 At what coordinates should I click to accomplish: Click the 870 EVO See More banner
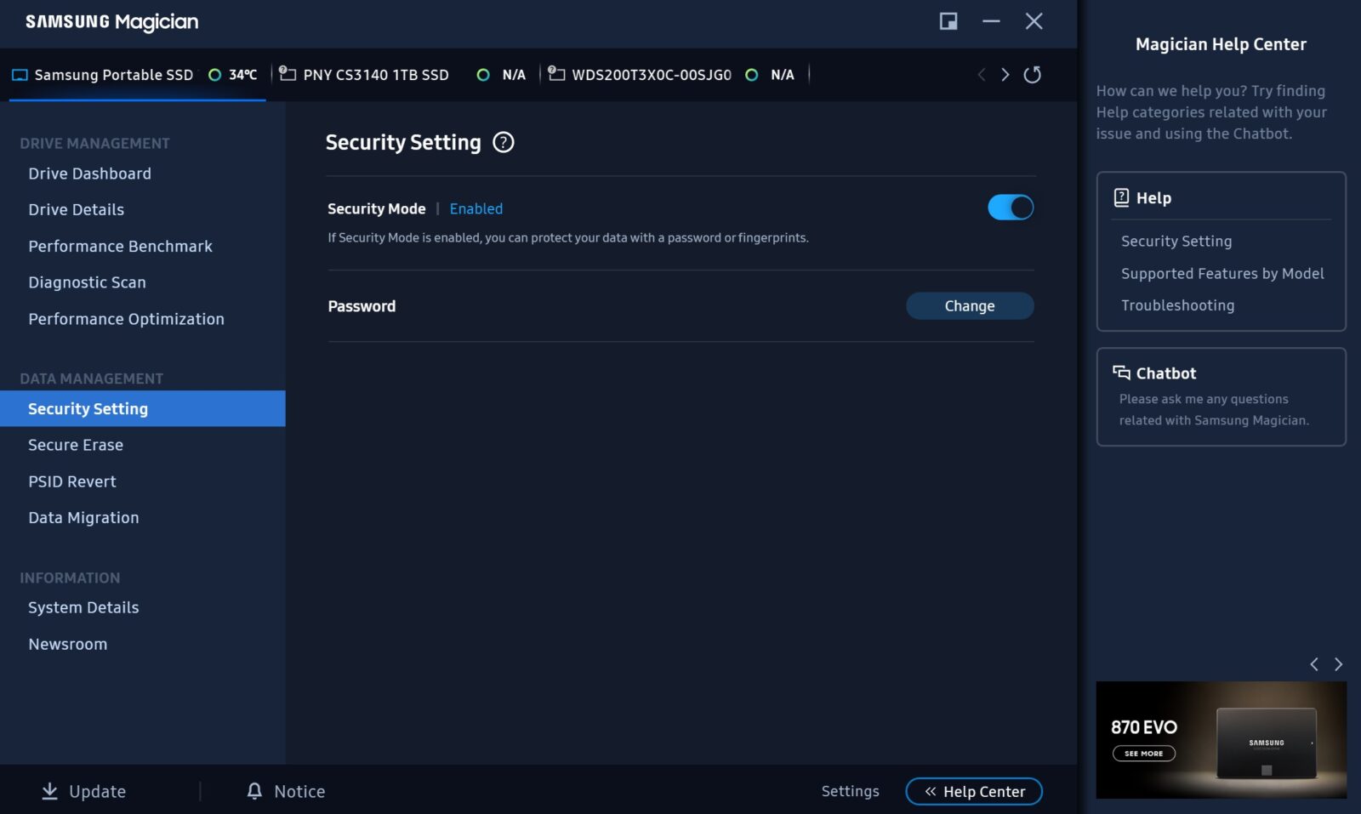1143,753
